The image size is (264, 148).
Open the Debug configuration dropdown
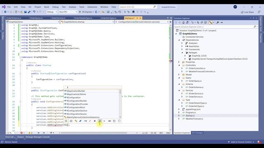52,12
